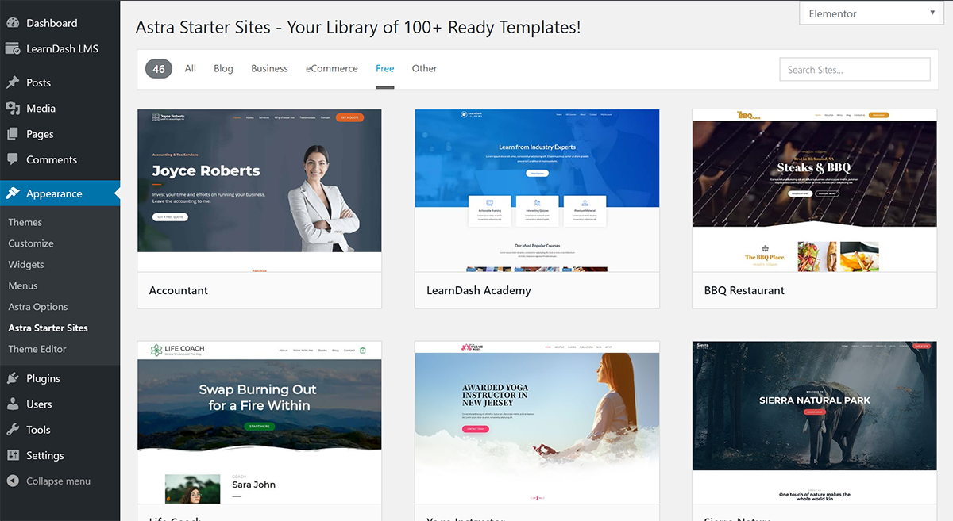953x521 pixels.
Task: Switch to the Business category tab
Action: 269,68
